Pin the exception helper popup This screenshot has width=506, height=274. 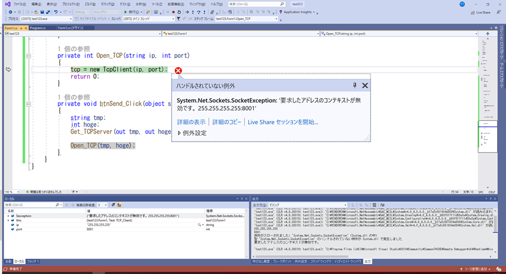point(354,85)
